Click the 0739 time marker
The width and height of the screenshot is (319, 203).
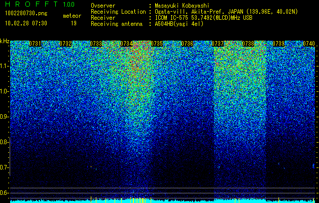pyautogui.click(x=278, y=44)
